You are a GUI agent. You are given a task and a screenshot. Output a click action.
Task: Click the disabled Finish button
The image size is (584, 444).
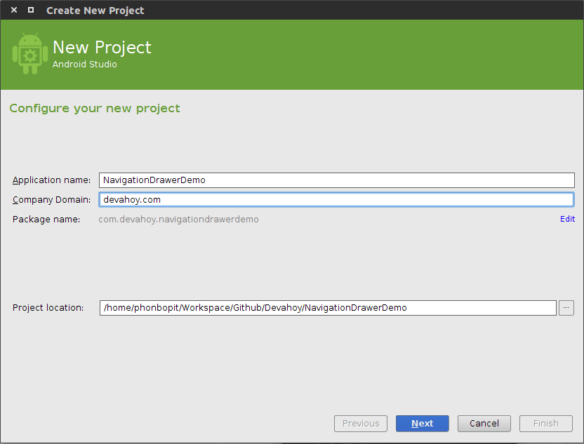pyautogui.click(x=546, y=424)
